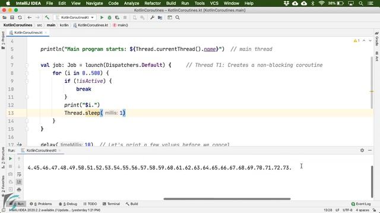Open the Event Log
The width and height of the screenshot is (380, 213).
[x=361, y=204]
